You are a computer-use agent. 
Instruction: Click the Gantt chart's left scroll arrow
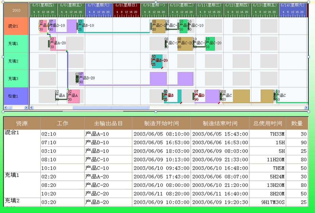(x=31, y=108)
